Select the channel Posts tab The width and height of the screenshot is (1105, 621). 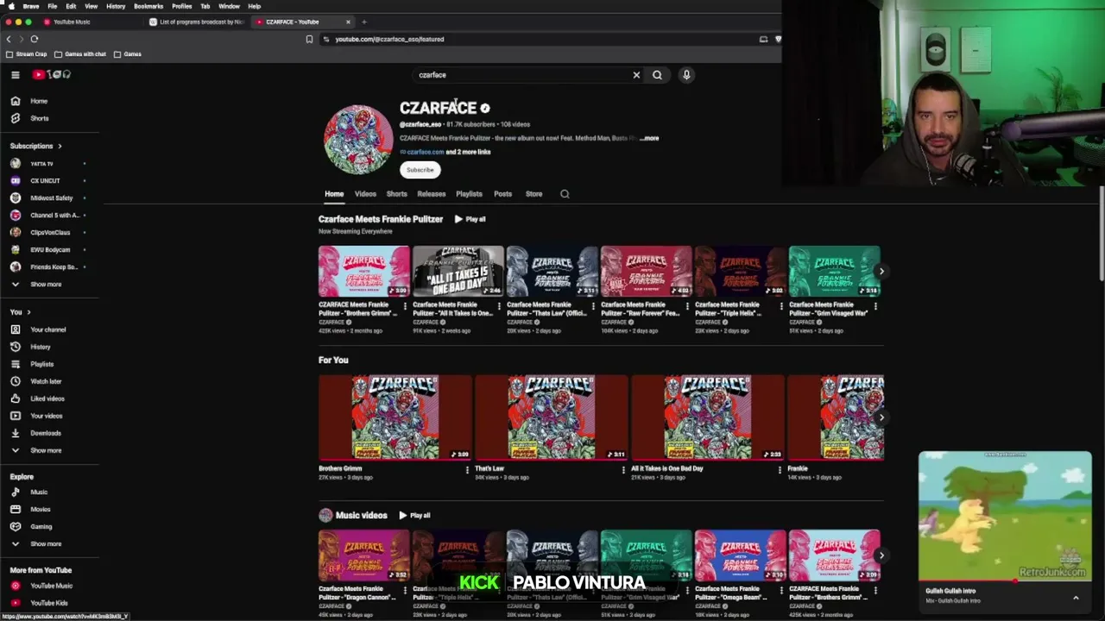tap(502, 194)
